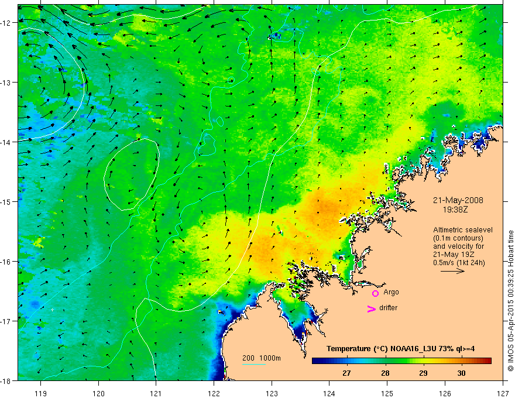Click longitude axis label '119'
This screenshot has width=515, height=398.
tap(41, 393)
